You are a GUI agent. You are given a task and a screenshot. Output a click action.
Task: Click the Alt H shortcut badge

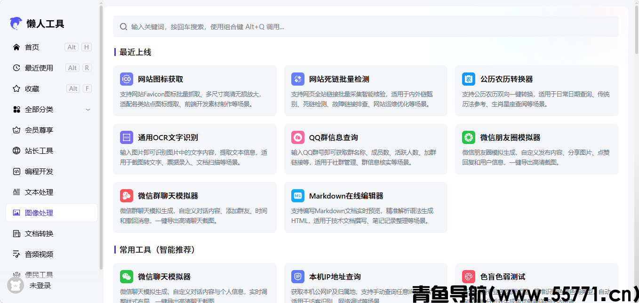tap(78, 47)
